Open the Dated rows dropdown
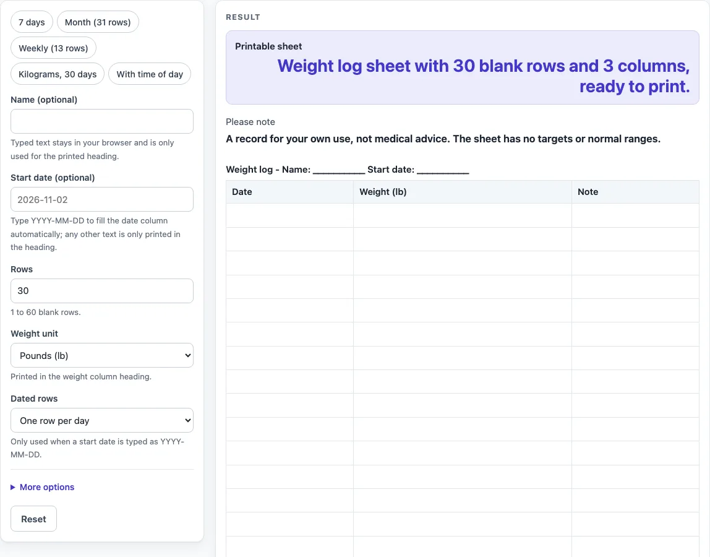The image size is (710, 557). (x=102, y=421)
